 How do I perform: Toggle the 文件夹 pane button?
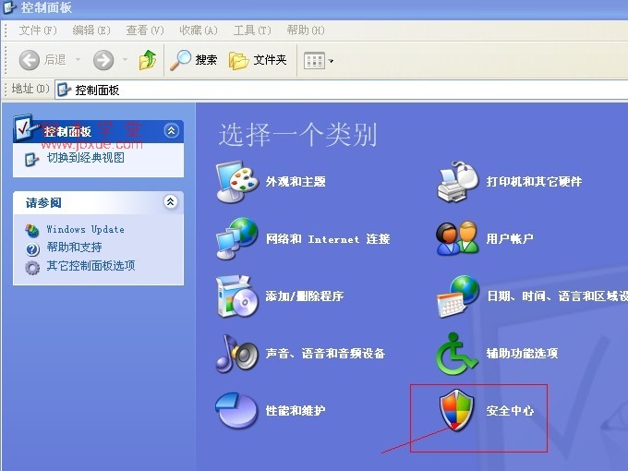(259, 60)
